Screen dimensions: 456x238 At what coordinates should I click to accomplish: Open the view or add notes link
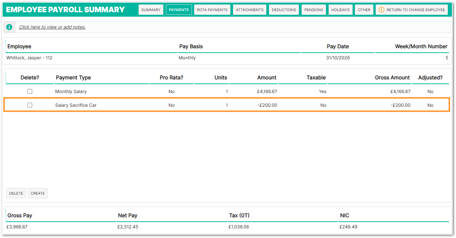(x=52, y=27)
